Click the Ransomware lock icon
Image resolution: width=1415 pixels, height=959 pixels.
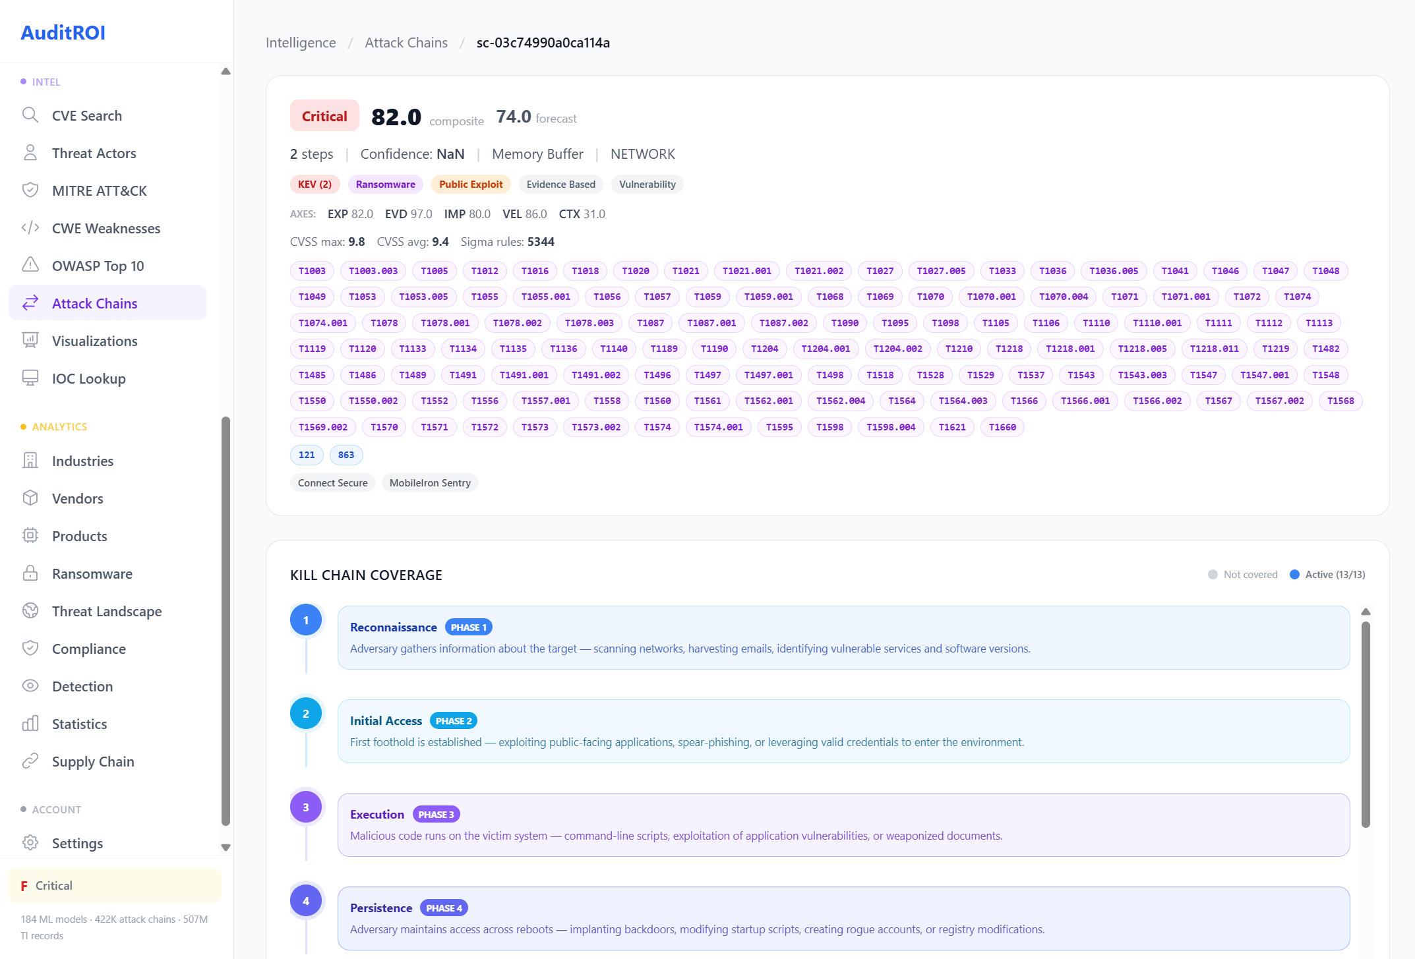click(30, 573)
